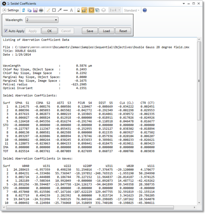Select the rectangle annotation tool
This screenshot has height=214, width=206.
[54, 10]
